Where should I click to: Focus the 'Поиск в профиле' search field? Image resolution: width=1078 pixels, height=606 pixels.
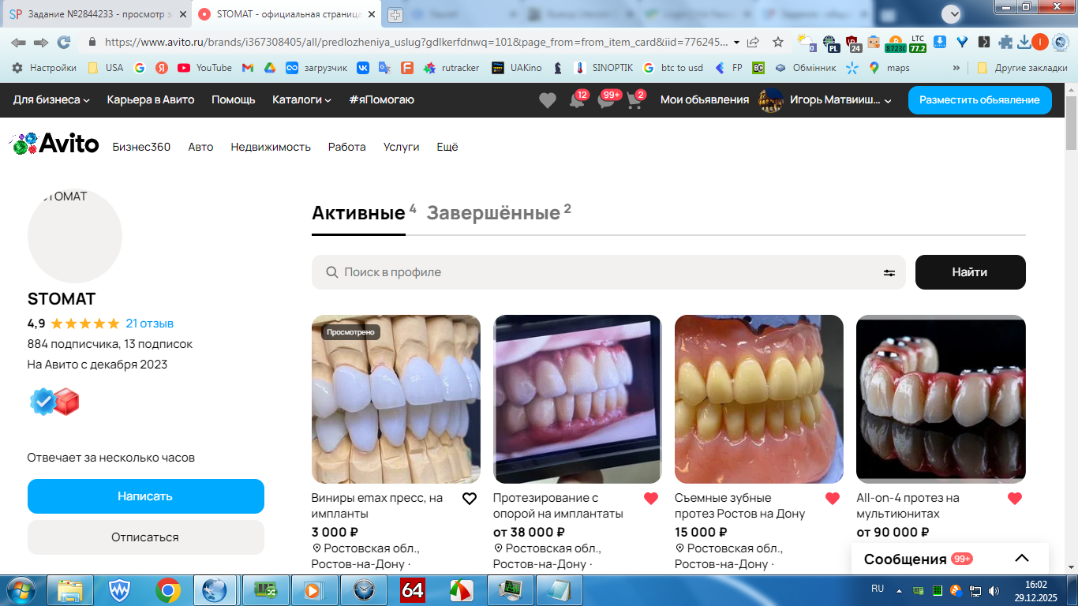[x=608, y=272]
